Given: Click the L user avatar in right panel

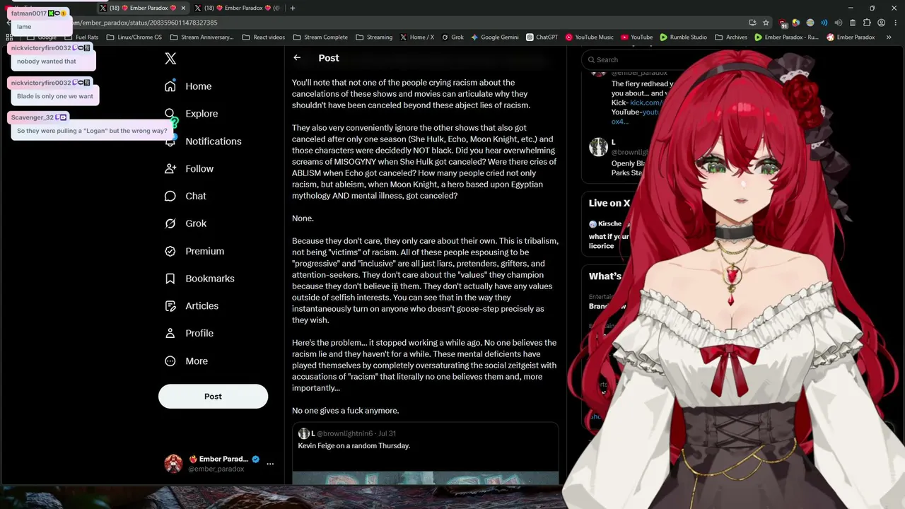Looking at the screenshot, I should coord(598,147).
